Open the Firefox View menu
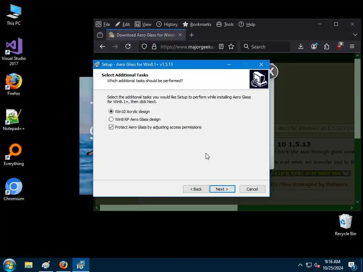Viewport: 363px width, 272px height. coord(143,24)
